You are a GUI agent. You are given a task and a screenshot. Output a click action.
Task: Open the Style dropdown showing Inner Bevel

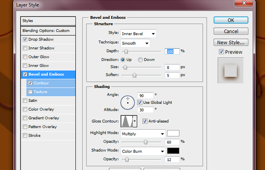coord(139,33)
